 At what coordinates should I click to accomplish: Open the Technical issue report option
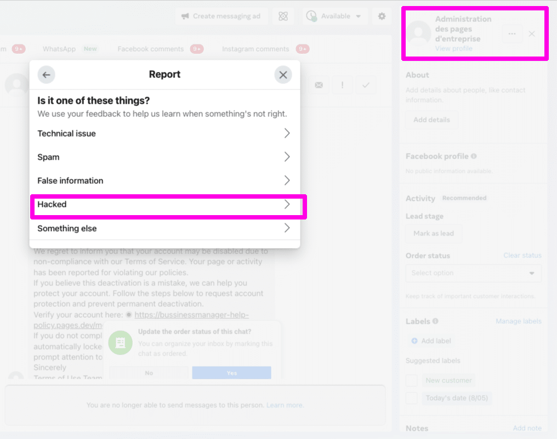pos(164,133)
